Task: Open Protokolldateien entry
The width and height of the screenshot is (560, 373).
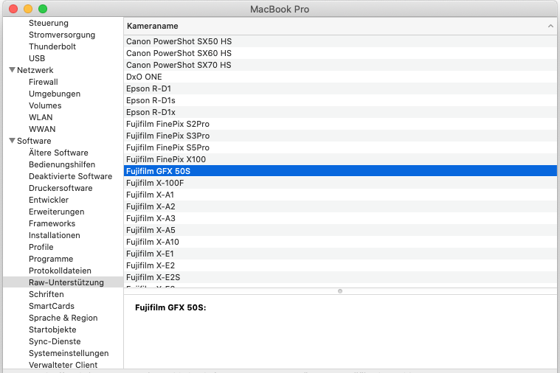Action: [x=60, y=271]
